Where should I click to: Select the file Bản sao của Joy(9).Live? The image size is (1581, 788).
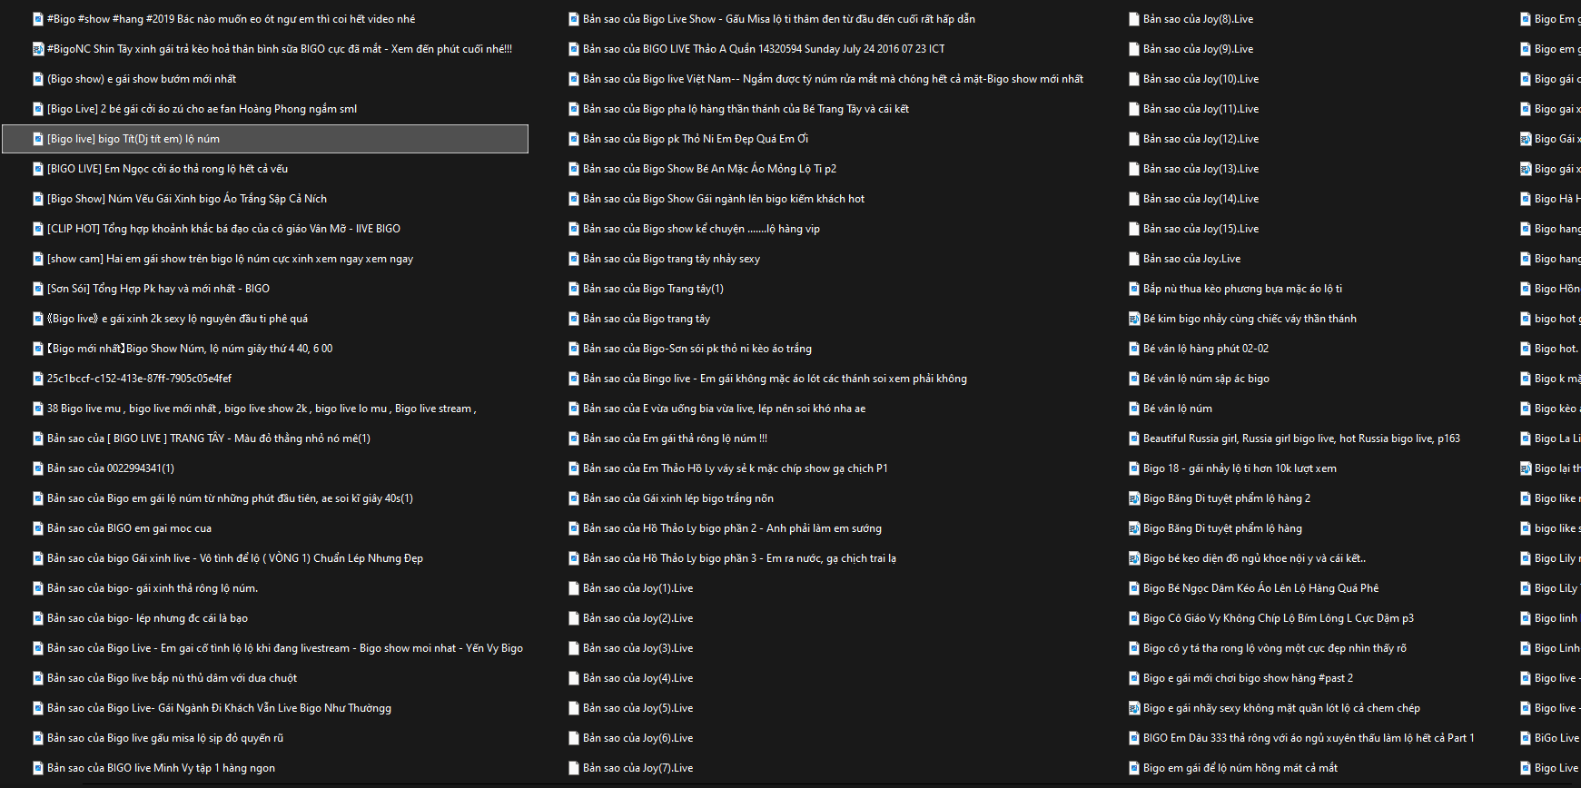1198,49
